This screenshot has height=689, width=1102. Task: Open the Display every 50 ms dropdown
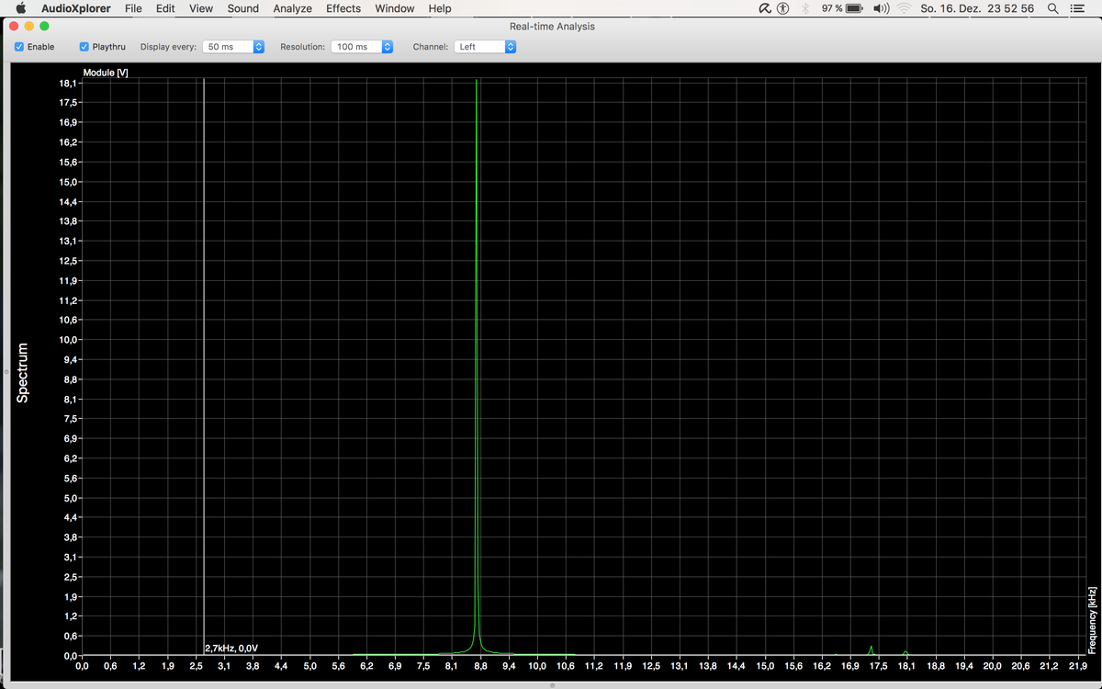coord(233,47)
